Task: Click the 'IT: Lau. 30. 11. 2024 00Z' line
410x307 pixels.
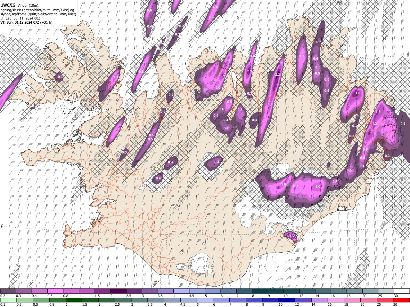Action: coord(20,19)
